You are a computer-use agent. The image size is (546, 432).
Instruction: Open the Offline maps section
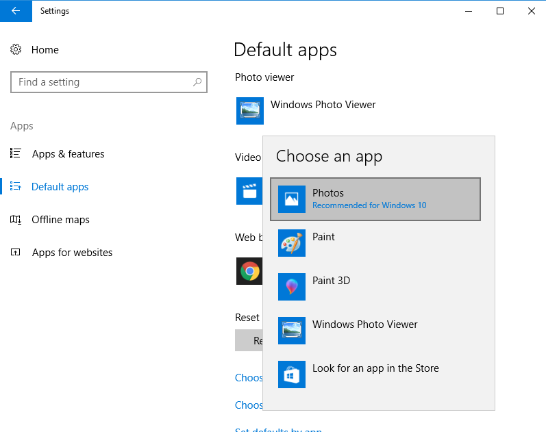[60, 220]
